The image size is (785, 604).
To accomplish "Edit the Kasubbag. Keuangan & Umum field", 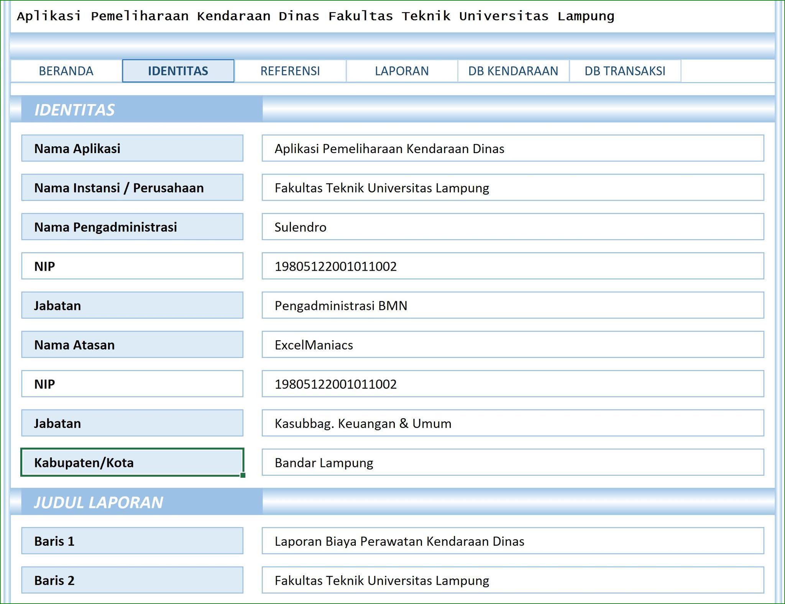I will pos(512,423).
